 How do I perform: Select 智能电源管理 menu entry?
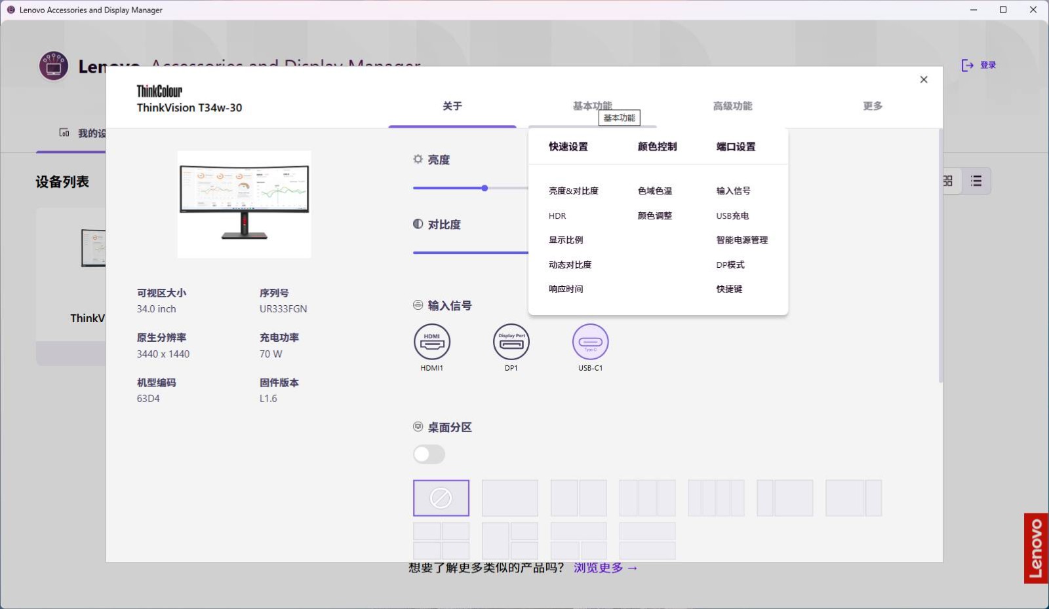point(742,240)
